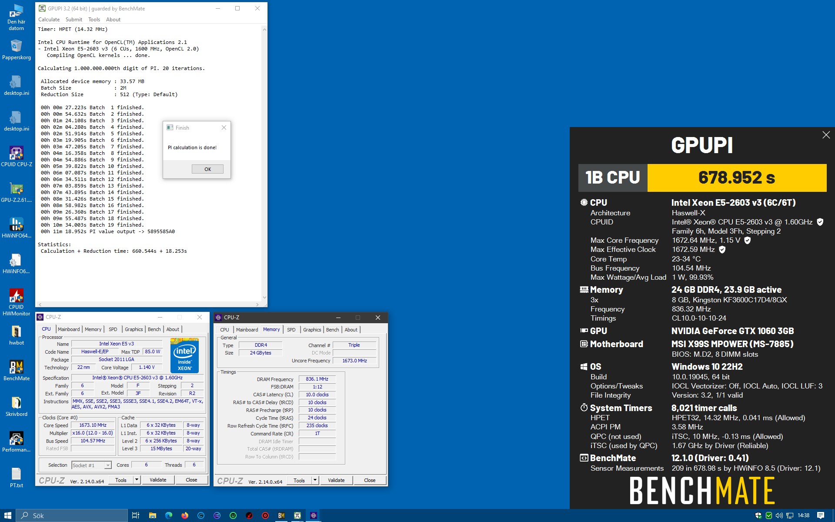Click Tools button in Memory-tab CPU-Z window
The height and width of the screenshot is (522, 835).
pyautogui.click(x=299, y=480)
